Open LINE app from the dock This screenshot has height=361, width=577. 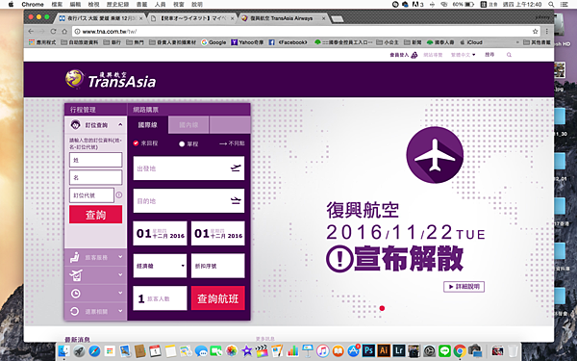click(x=444, y=350)
